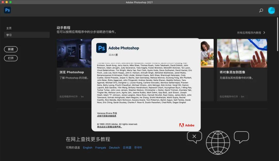Click the Adobe Photoshop 2021 window title
The width and height of the screenshot is (279, 161).
click(x=139, y=2)
